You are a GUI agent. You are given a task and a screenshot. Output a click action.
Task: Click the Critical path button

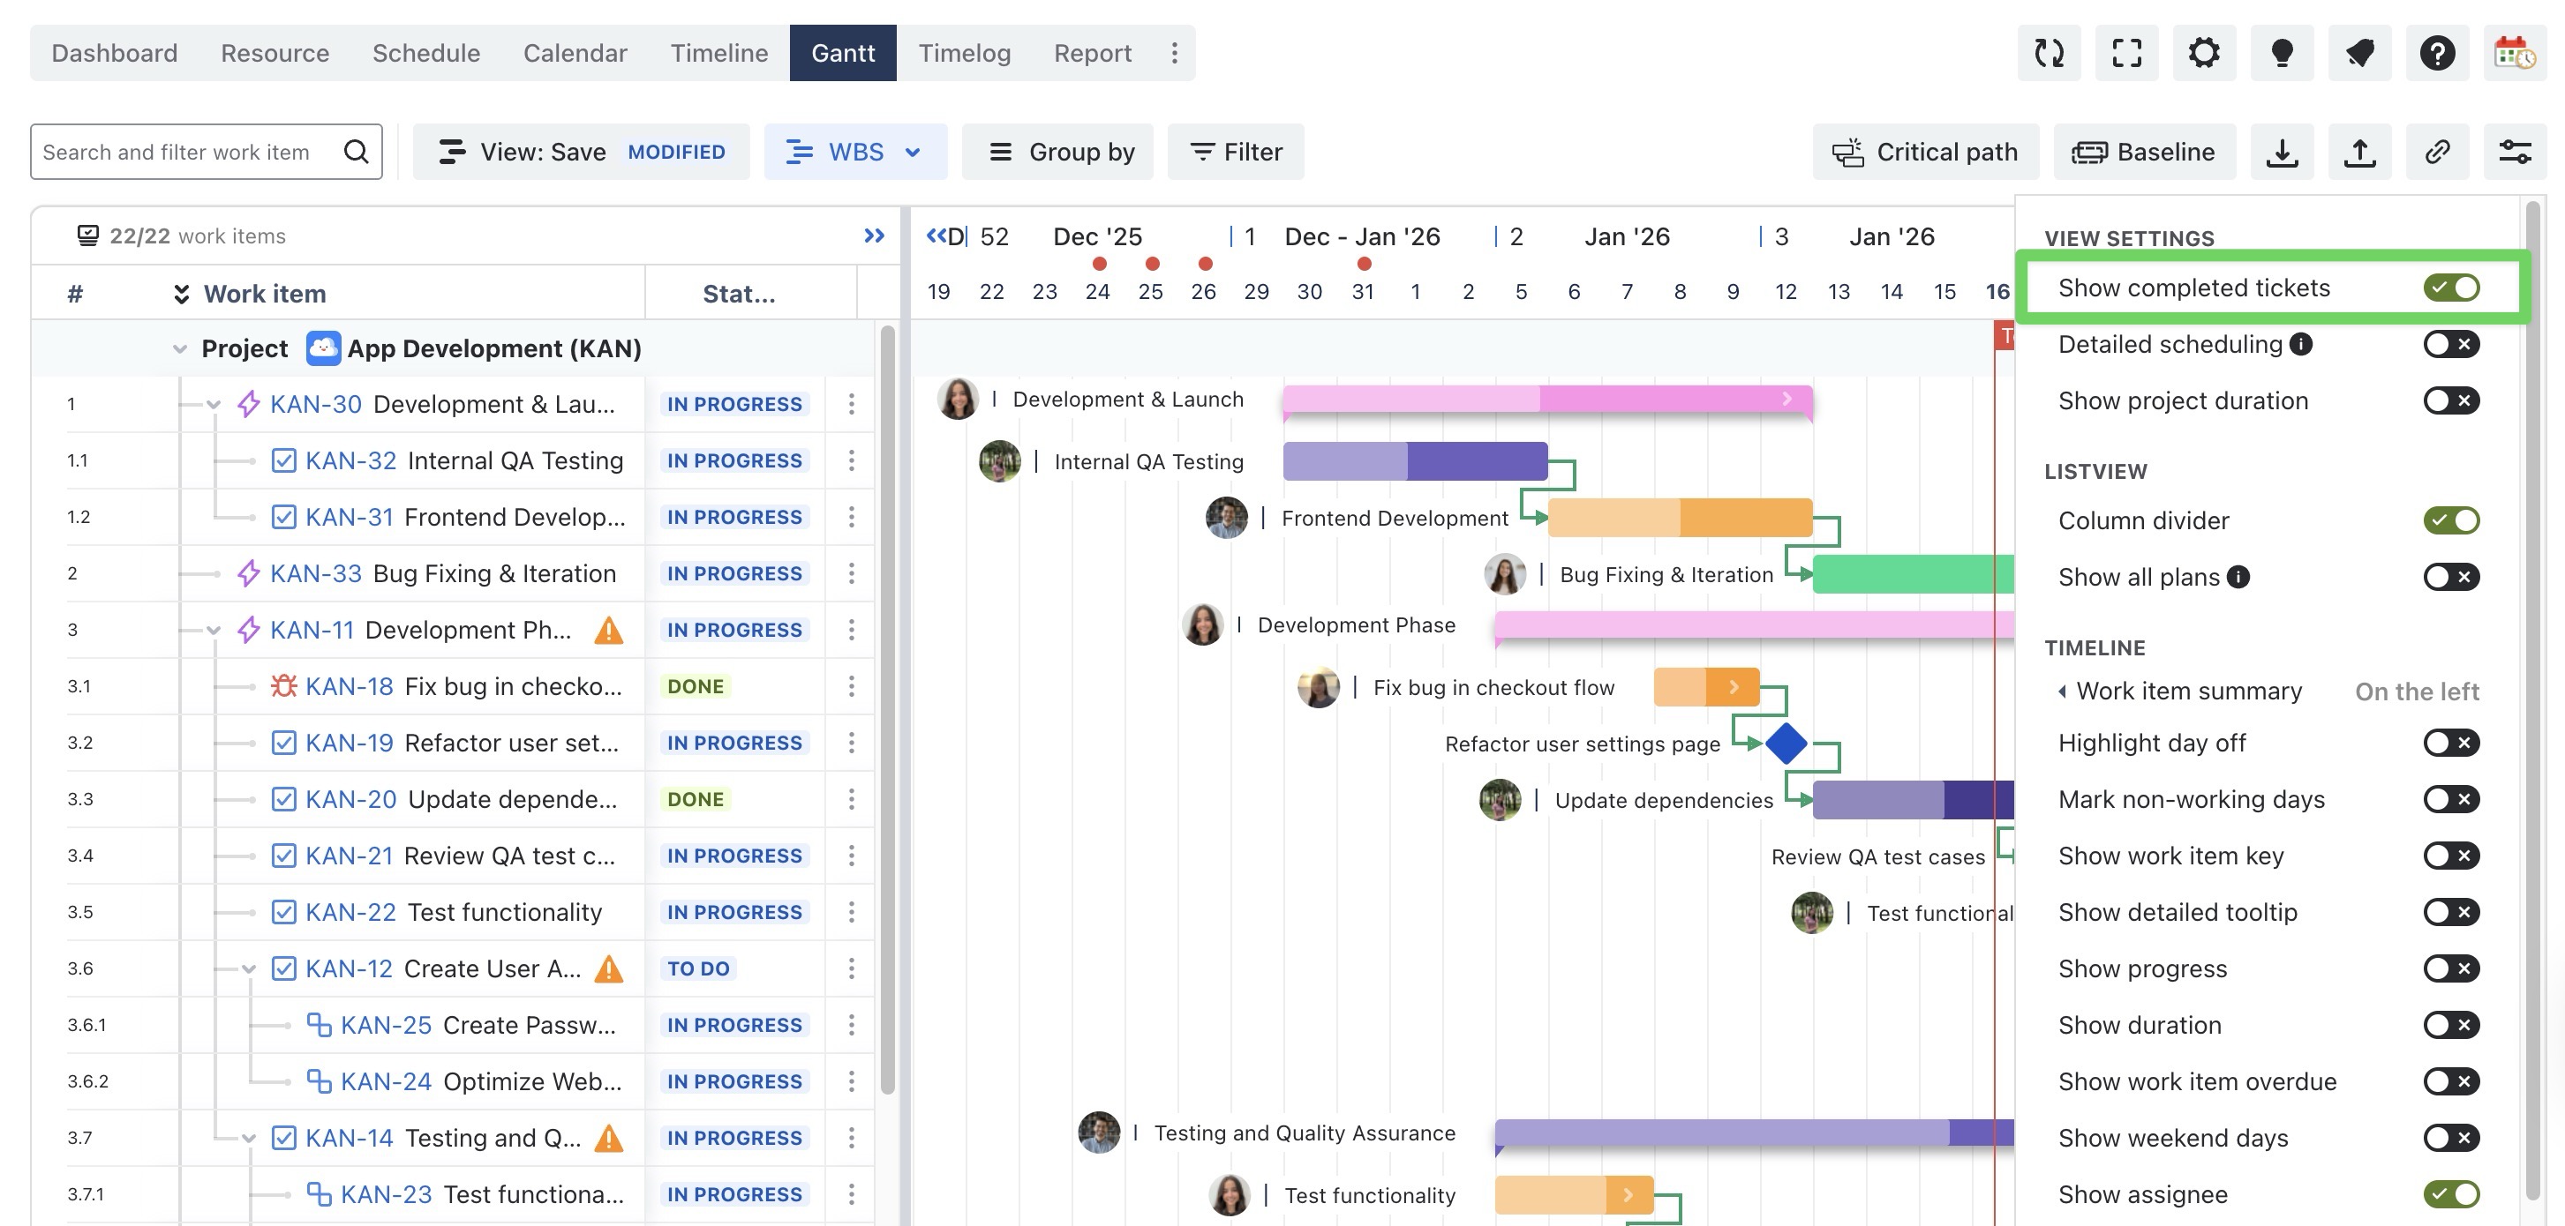point(1925,153)
